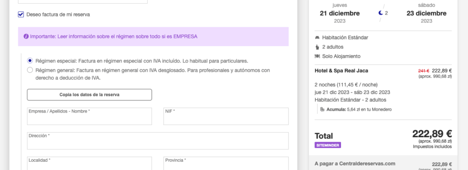The height and width of the screenshot is (170, 468).
Task: Click the info icon in the Importante banner
Action: point(26,36)
